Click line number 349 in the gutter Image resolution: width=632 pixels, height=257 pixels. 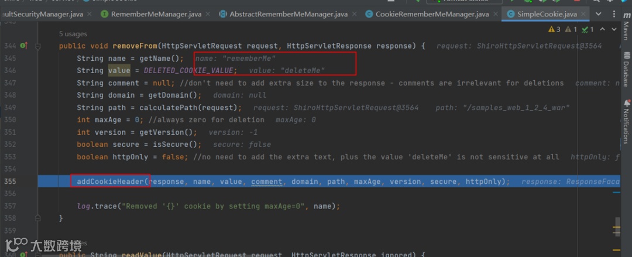11,108
